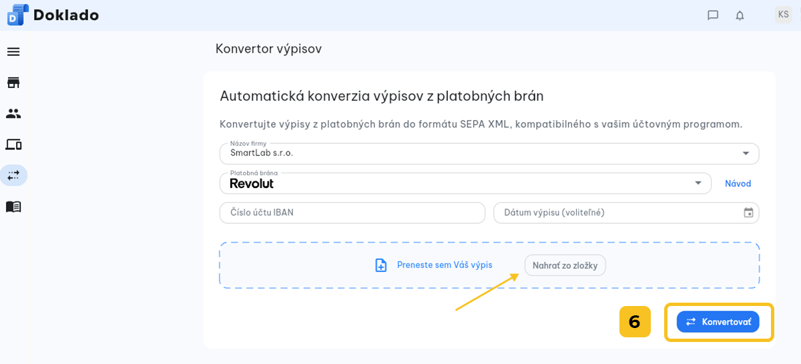Image resolution: width=801 pixels, height=364 pixels.
Task: Open the people icon in sidebar
Action: [x=13, y=113]
